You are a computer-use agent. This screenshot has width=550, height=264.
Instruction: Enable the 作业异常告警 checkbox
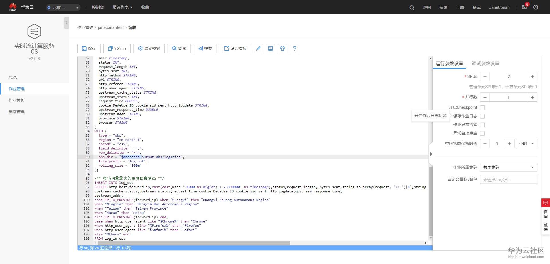482,125
